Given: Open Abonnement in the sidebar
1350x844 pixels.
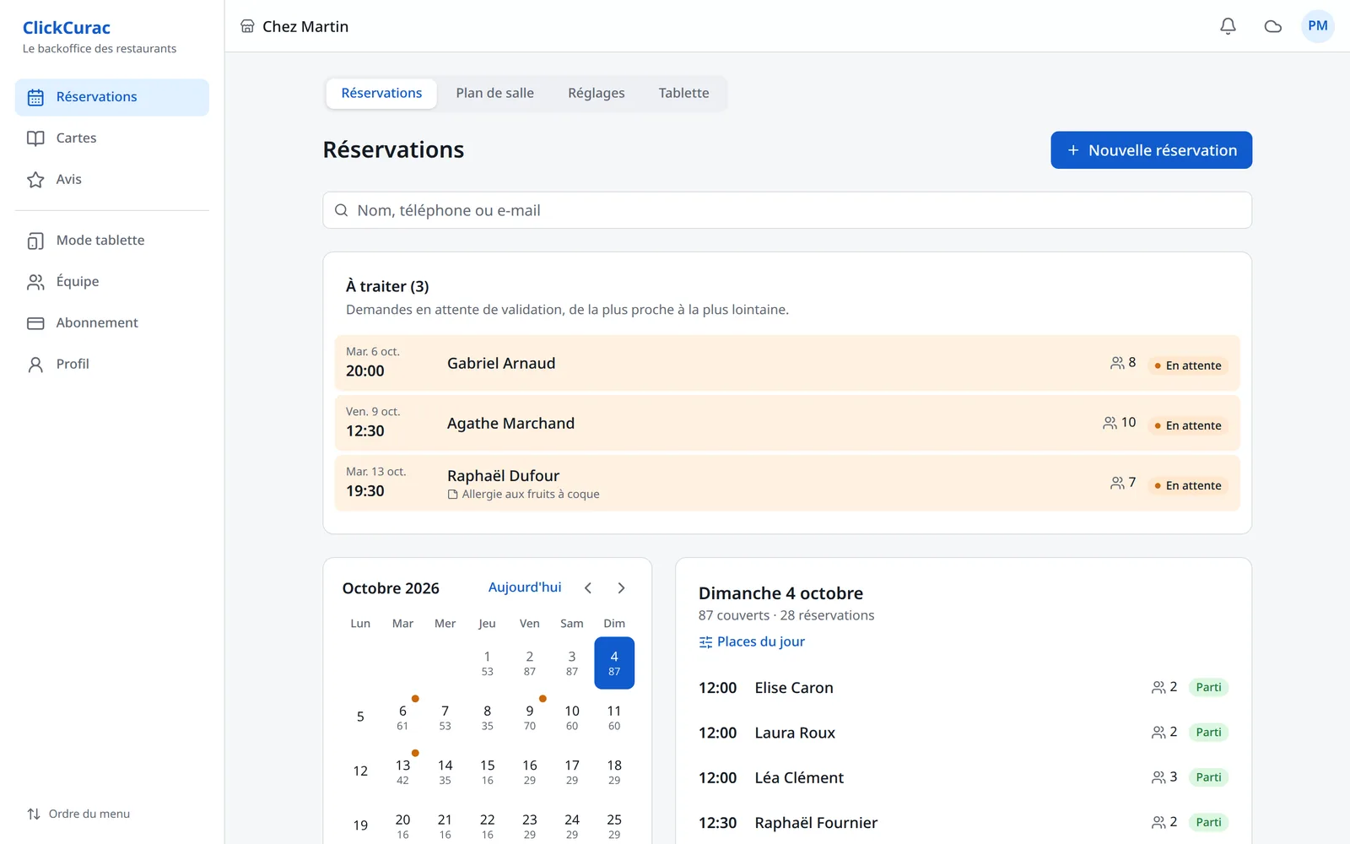Looking at the screenshot, I should coord(112,323).
